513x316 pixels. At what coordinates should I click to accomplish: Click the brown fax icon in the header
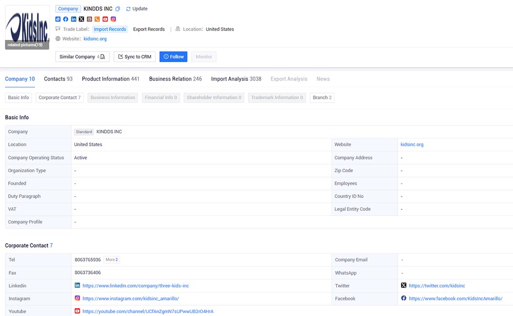coord(89,19)
